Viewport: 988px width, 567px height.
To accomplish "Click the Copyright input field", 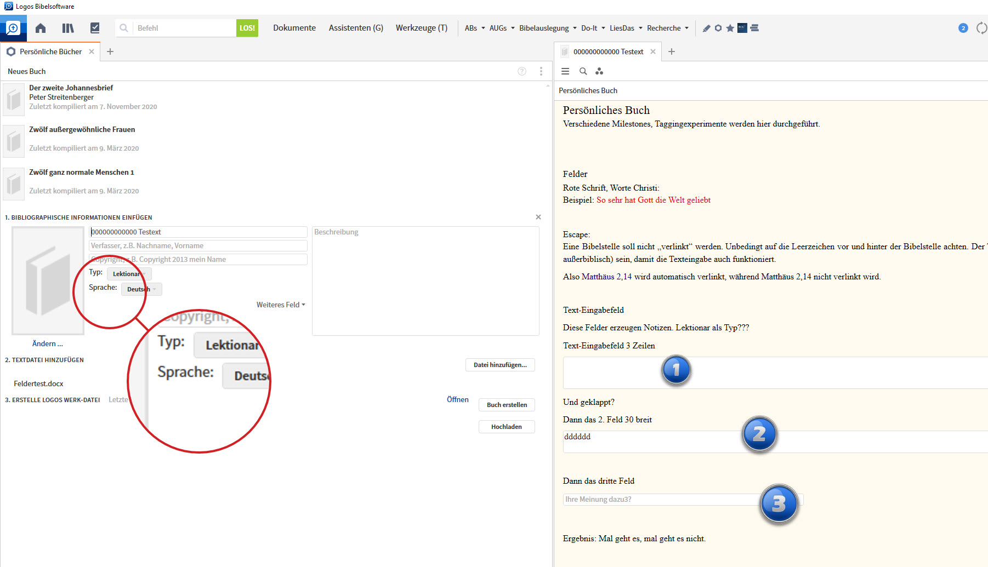I will (x=198, y=259).
